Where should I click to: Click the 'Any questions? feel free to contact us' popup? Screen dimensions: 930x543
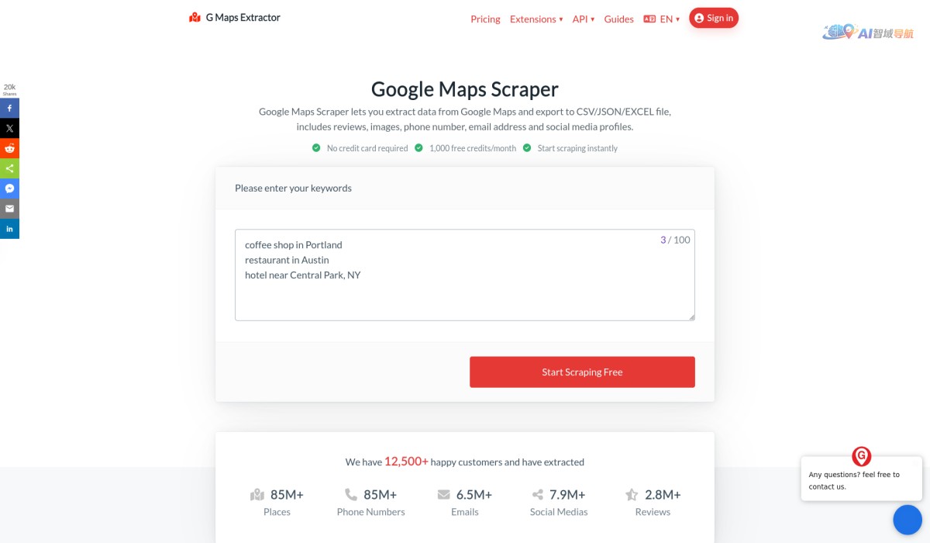click(x=861, y=479)
